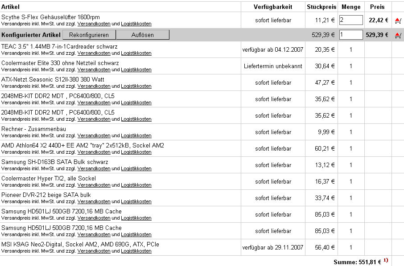Screen dimensions: 404x266
Task: Select 'Coolermaster Hyper TX2, alle Sockel' text
Action: point(49,179)
